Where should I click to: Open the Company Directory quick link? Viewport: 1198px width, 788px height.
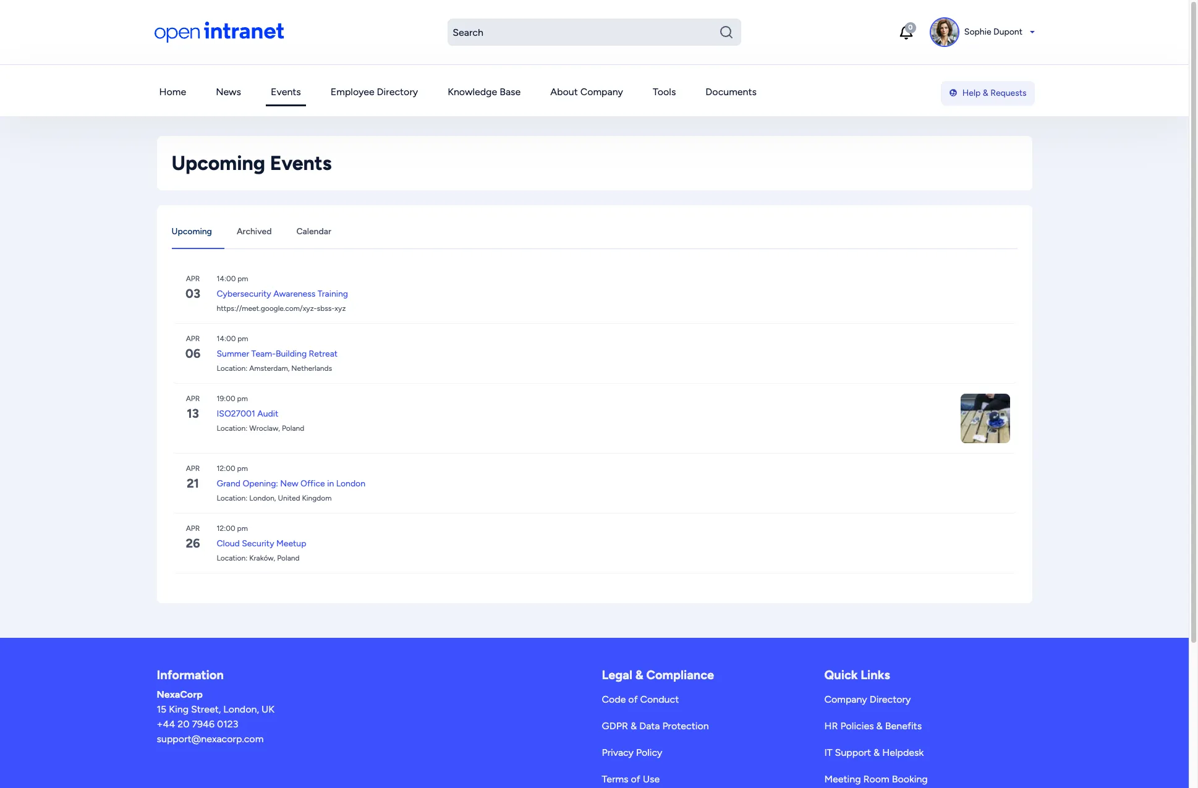pyautogui.click(x=867, y=700)
